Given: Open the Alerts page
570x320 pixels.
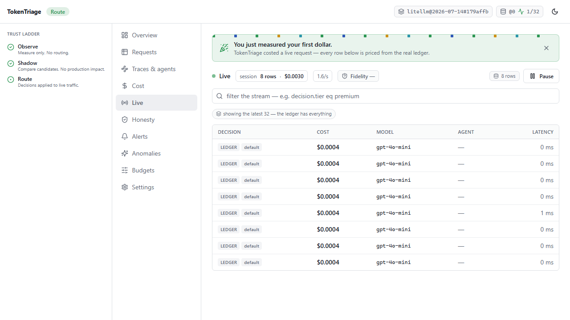Looking at the screenshot, I should pyautogui.click(x=156, y=136).
